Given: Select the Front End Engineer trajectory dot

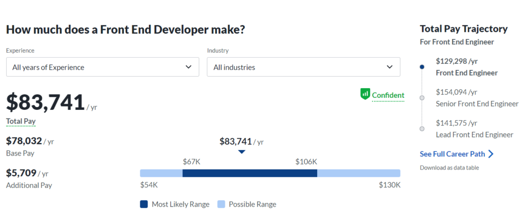Looking at the screenshot, I should click(x=422, y=67).
